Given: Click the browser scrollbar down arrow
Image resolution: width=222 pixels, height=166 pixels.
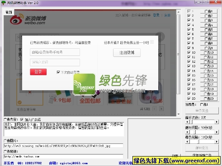Looking at the screenshot, I should pyautogui.click(x=179, y=114).
